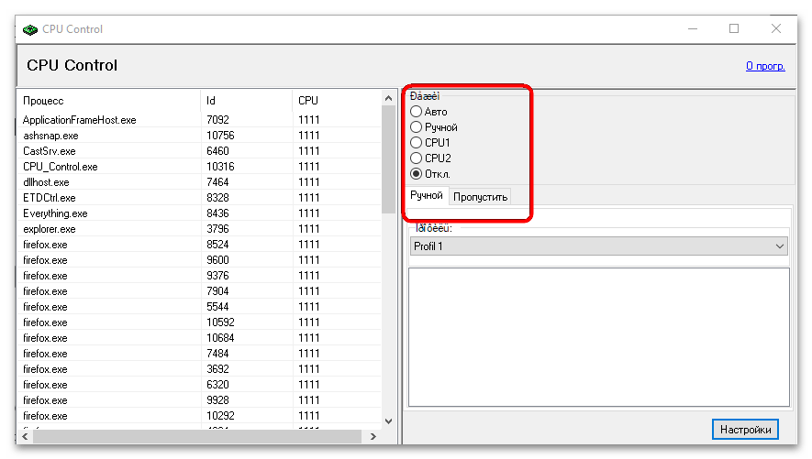Select firefox.exe with Id 5544

199,307
